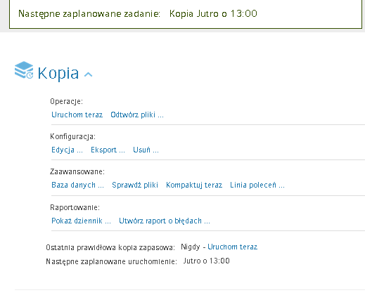The height and width of the screenshot is (307, 365).
Task: Open Linia poleceń command line option
Action: 257,185
